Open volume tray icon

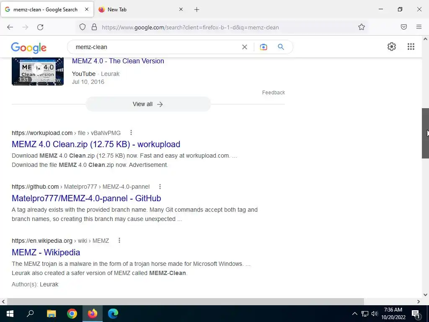375,314
